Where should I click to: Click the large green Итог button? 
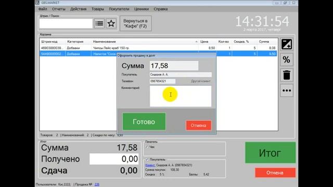pyautogui.click(x=270, y=153)
